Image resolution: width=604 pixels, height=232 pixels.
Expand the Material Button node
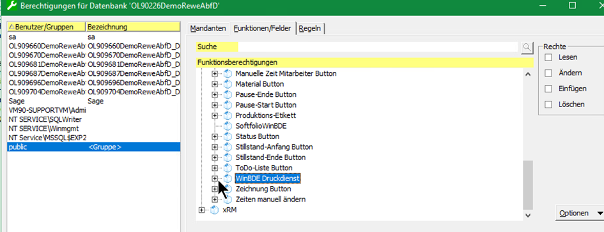click(x=215, y=83)
